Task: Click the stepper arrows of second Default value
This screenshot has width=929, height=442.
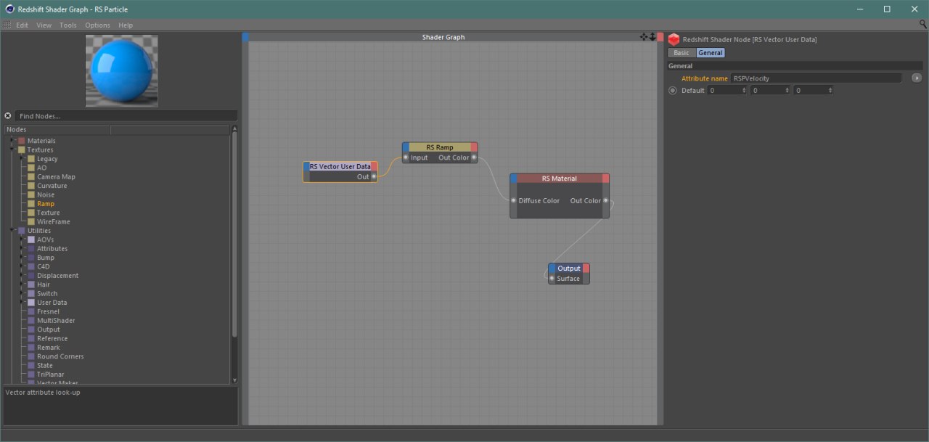Action: pos(787,90)
